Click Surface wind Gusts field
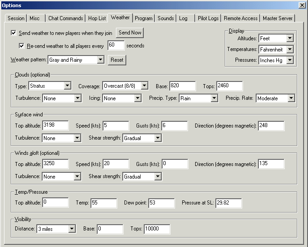This screenshot has height=247, width=308. [175, 126]
